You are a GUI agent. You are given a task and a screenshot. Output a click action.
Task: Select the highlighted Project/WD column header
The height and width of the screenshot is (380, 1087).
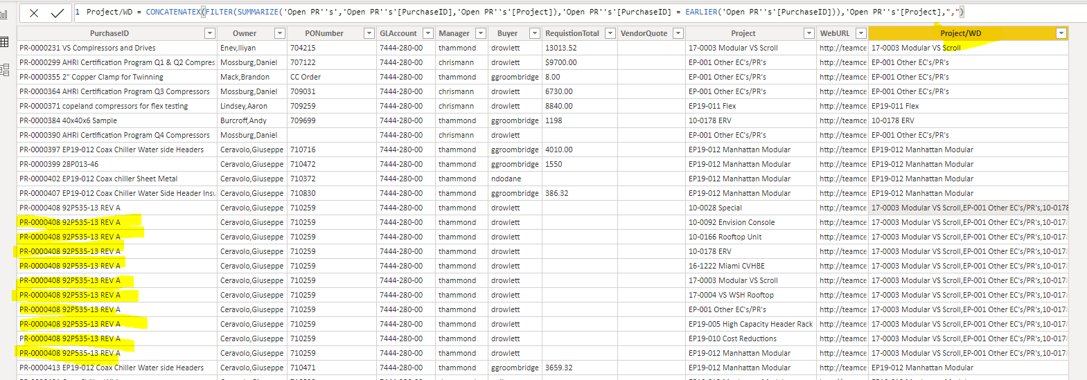point(960,33)
